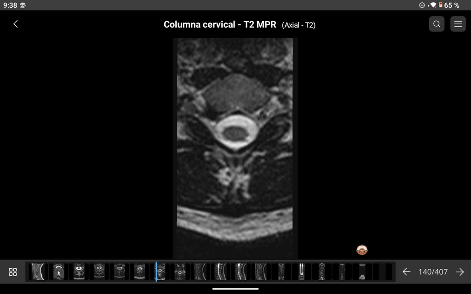
Task: Open the grid view of series
Action: point(13,272)
